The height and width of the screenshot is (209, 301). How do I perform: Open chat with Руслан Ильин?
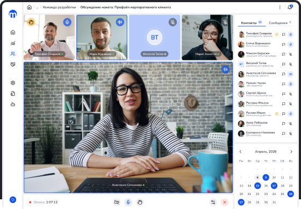click(x=284, y=114)
